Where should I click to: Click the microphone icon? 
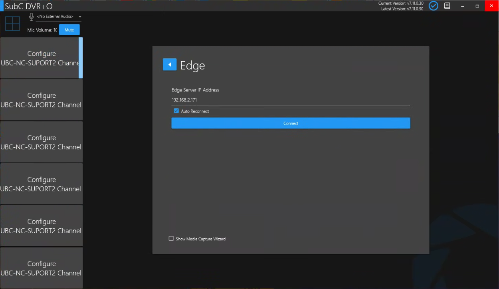click(31, 17)
